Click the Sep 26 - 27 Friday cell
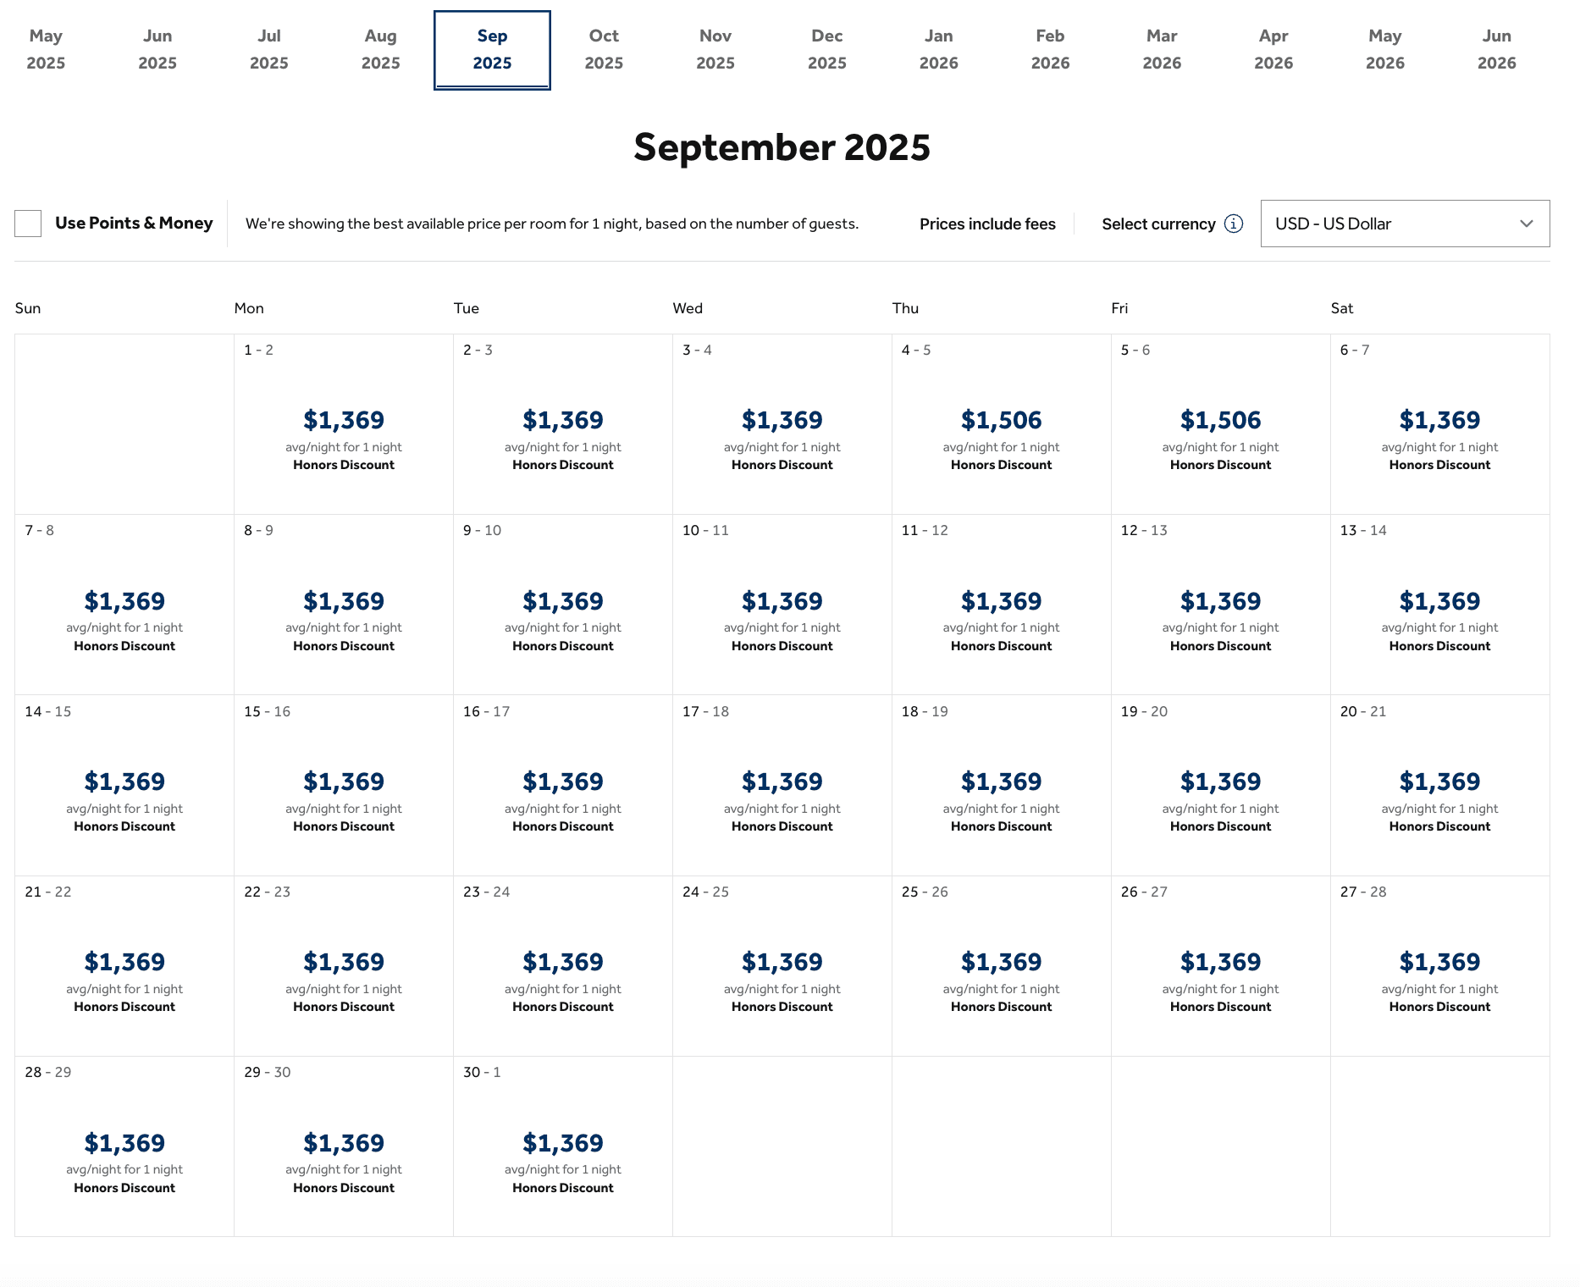This screenshot has width=1580, height=1287. 1220,965
